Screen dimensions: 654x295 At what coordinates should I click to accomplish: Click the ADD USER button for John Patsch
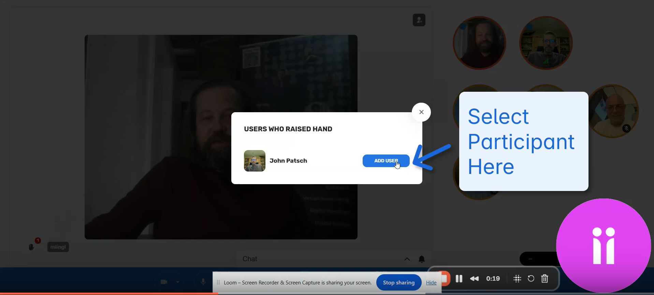coord(386,161)
